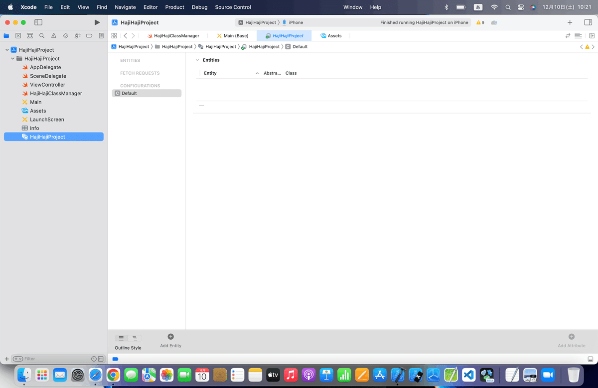Collapse the root HajiHajiProject in the navigator
This screenshot has height=388, width=598.
pyautogui.click(x=7, y=50)
